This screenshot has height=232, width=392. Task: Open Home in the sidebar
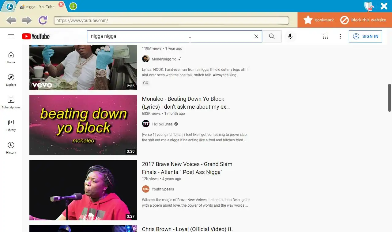(x=11, y=58)
